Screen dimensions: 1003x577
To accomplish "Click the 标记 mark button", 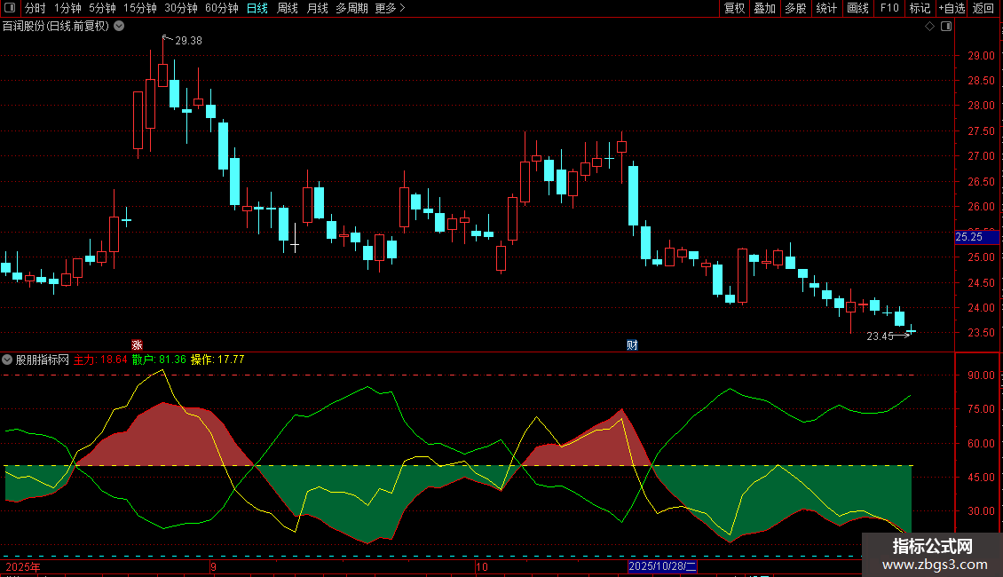I will tap(920, 8).
